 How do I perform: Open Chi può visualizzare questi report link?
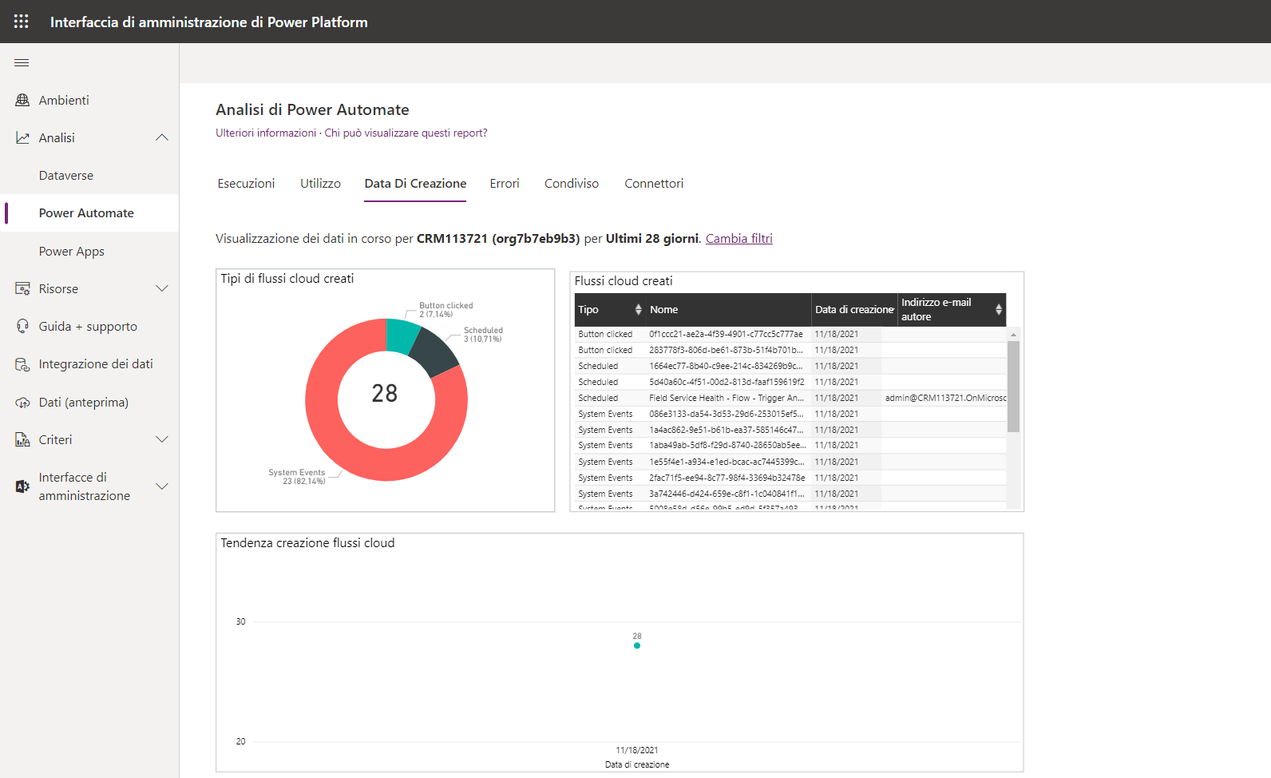click(406, 133)
